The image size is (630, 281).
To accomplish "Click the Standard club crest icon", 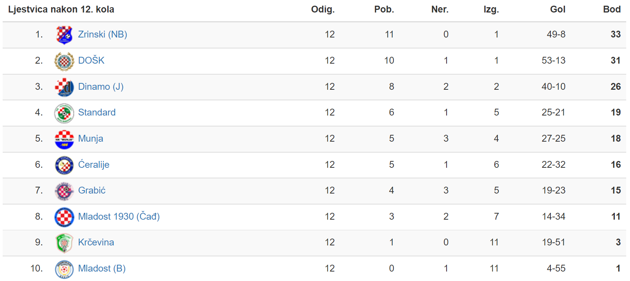I will (x=64, y=113).
